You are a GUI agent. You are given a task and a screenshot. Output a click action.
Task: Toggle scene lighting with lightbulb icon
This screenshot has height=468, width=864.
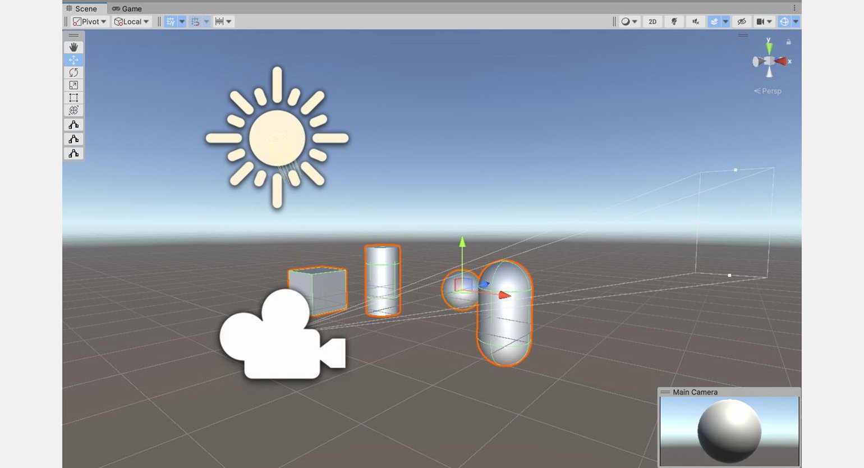click(x=674, y=22)
